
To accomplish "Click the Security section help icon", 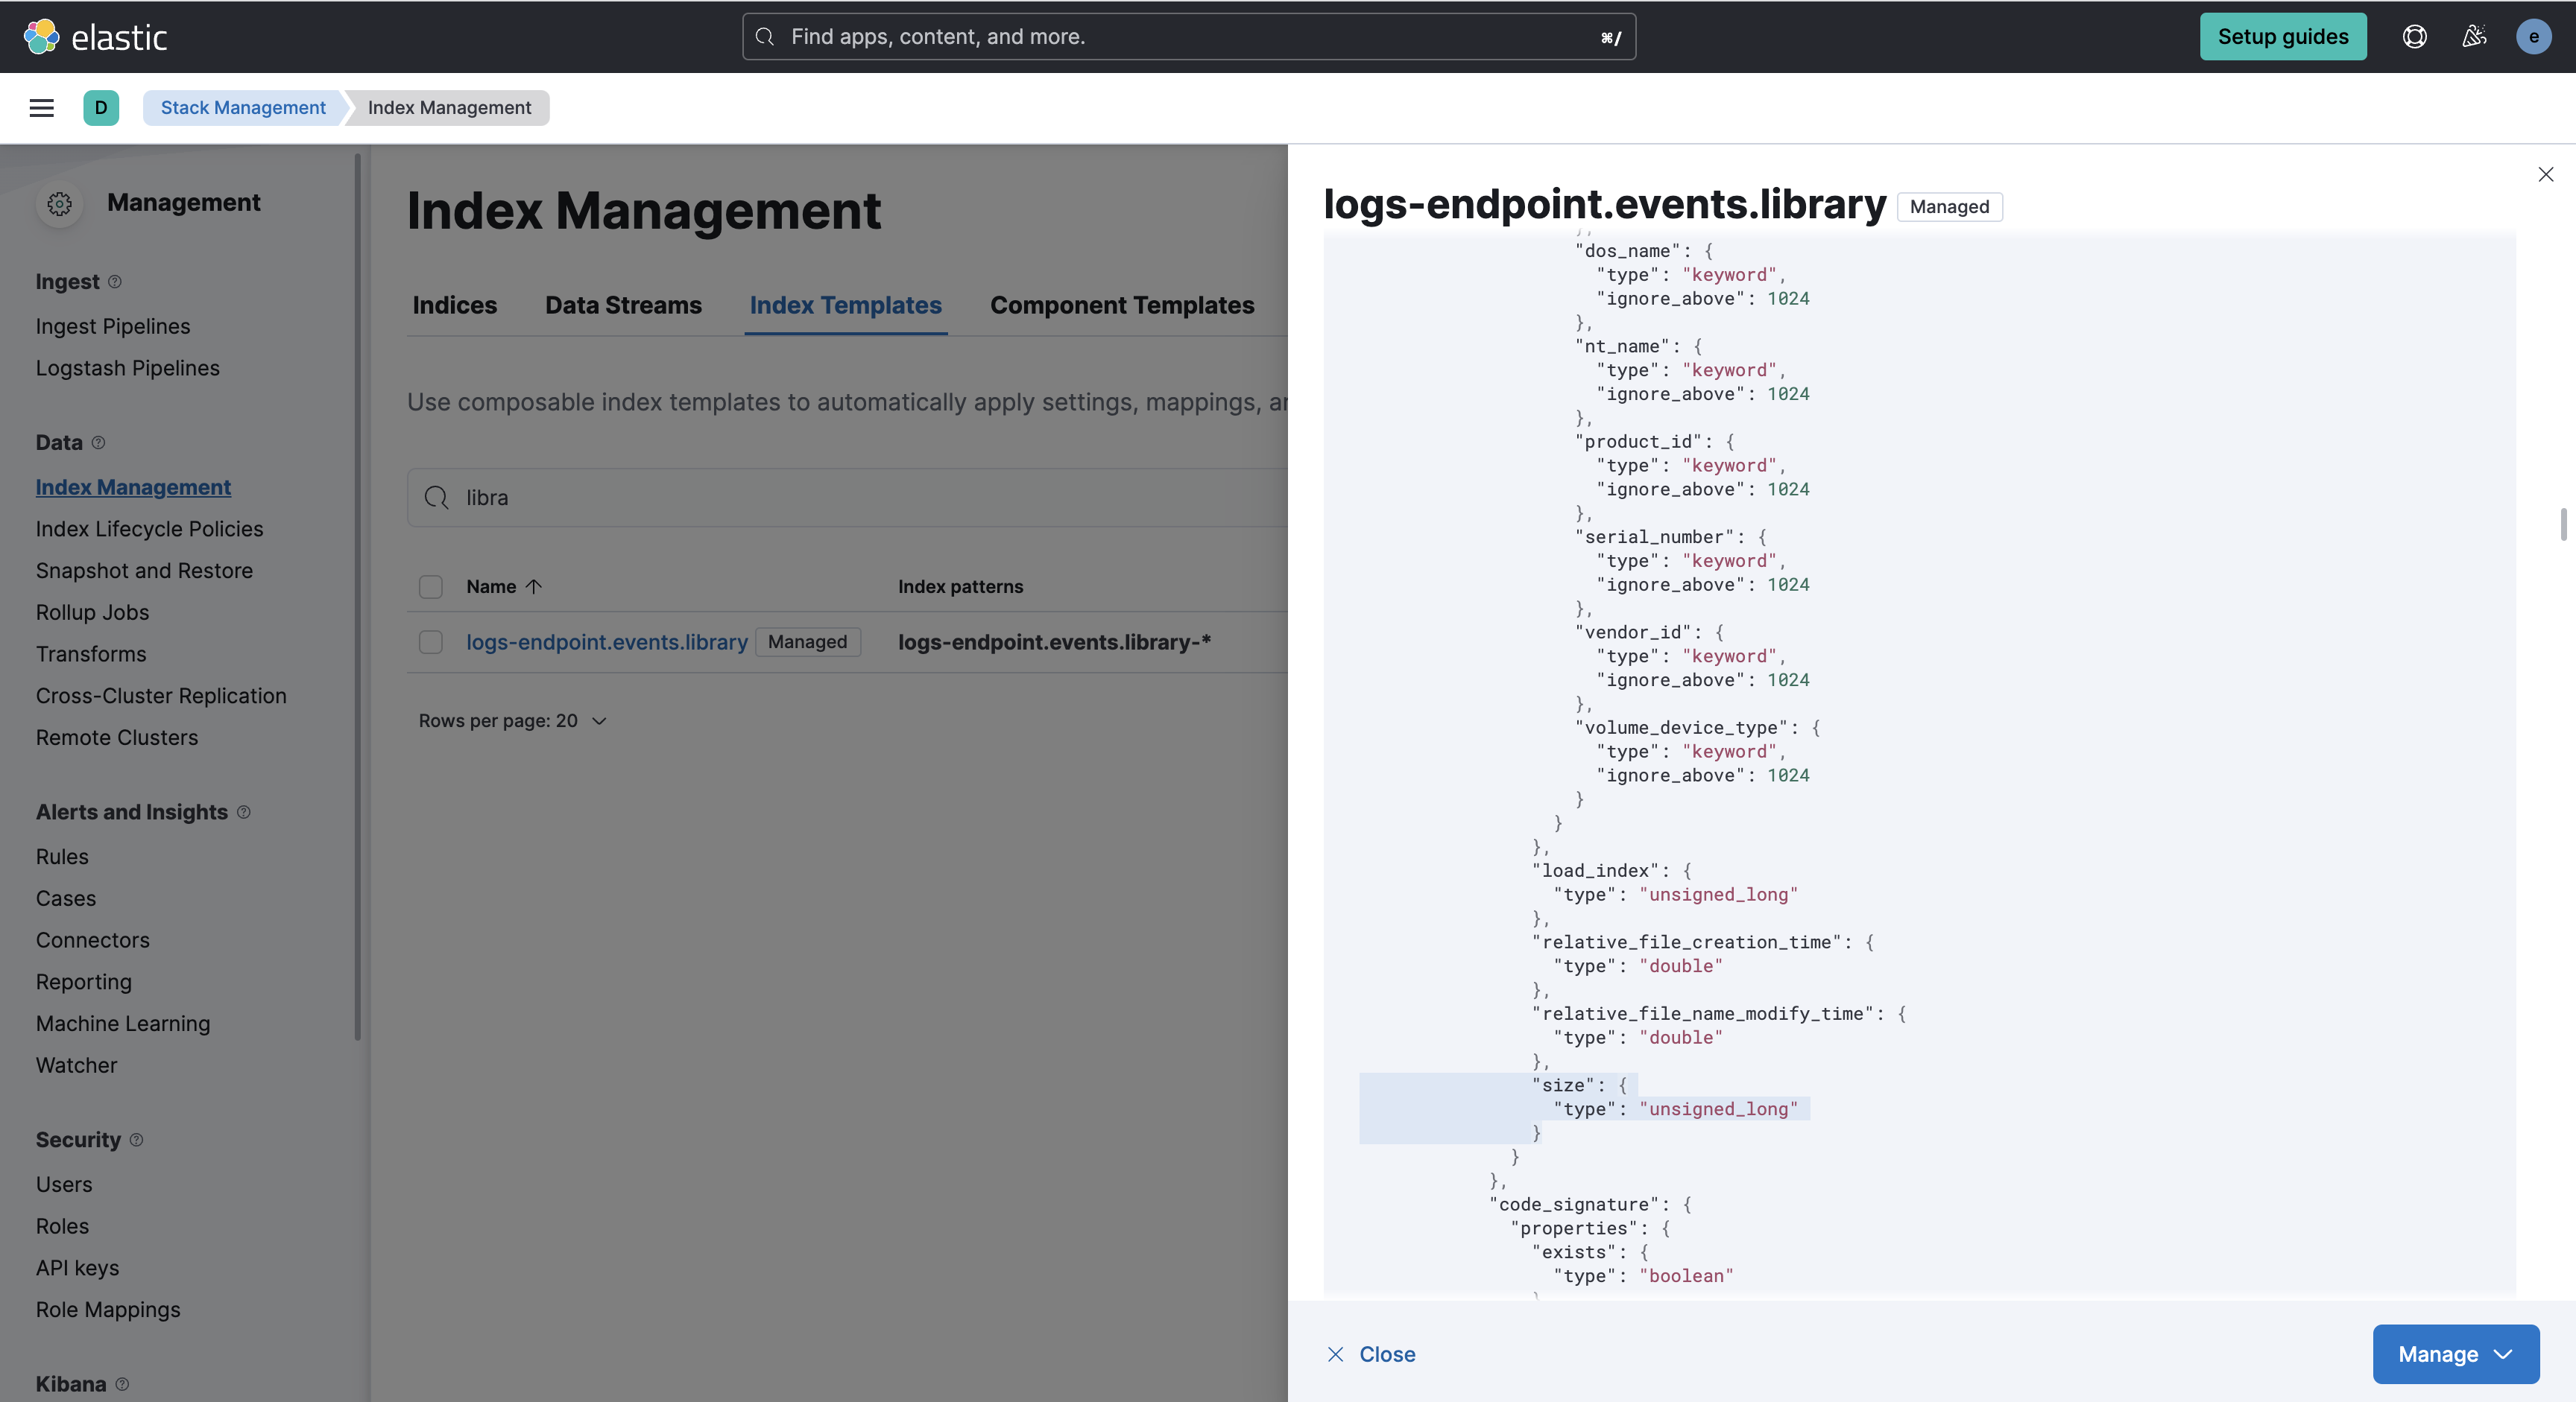I will click(x=137, y=1141).
